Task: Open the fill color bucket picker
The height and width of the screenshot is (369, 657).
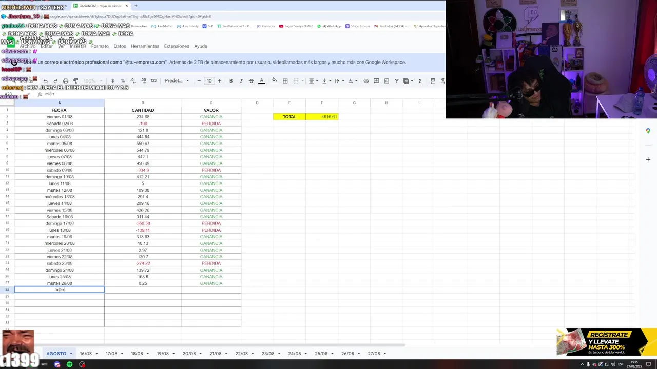Action: coord(274,81)
